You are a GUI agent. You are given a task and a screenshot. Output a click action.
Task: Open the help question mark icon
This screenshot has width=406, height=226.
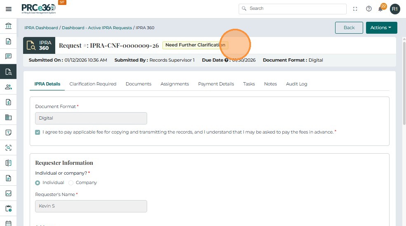tap(369, 9)
